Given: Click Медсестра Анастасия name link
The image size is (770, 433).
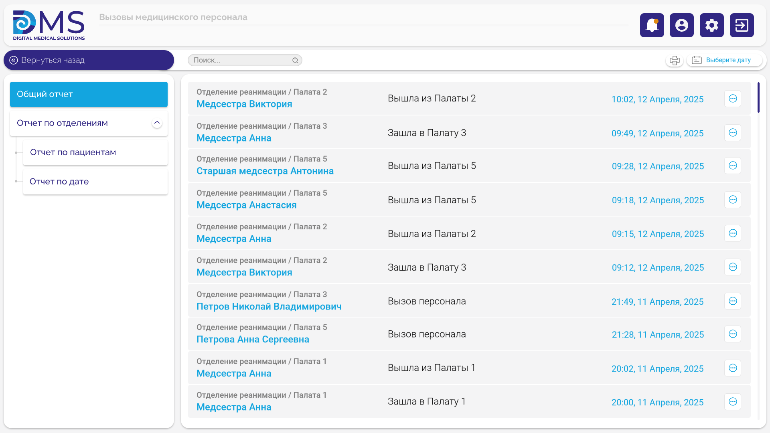Looking at the screenshot, I should [x=246, y=205].
